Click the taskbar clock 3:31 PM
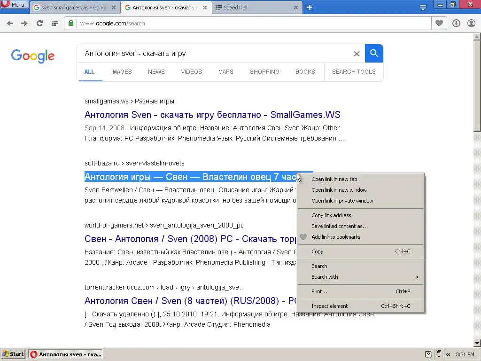The width and height of the screenshot is (481, 361). pyautogui.click(x=465, y=354)
